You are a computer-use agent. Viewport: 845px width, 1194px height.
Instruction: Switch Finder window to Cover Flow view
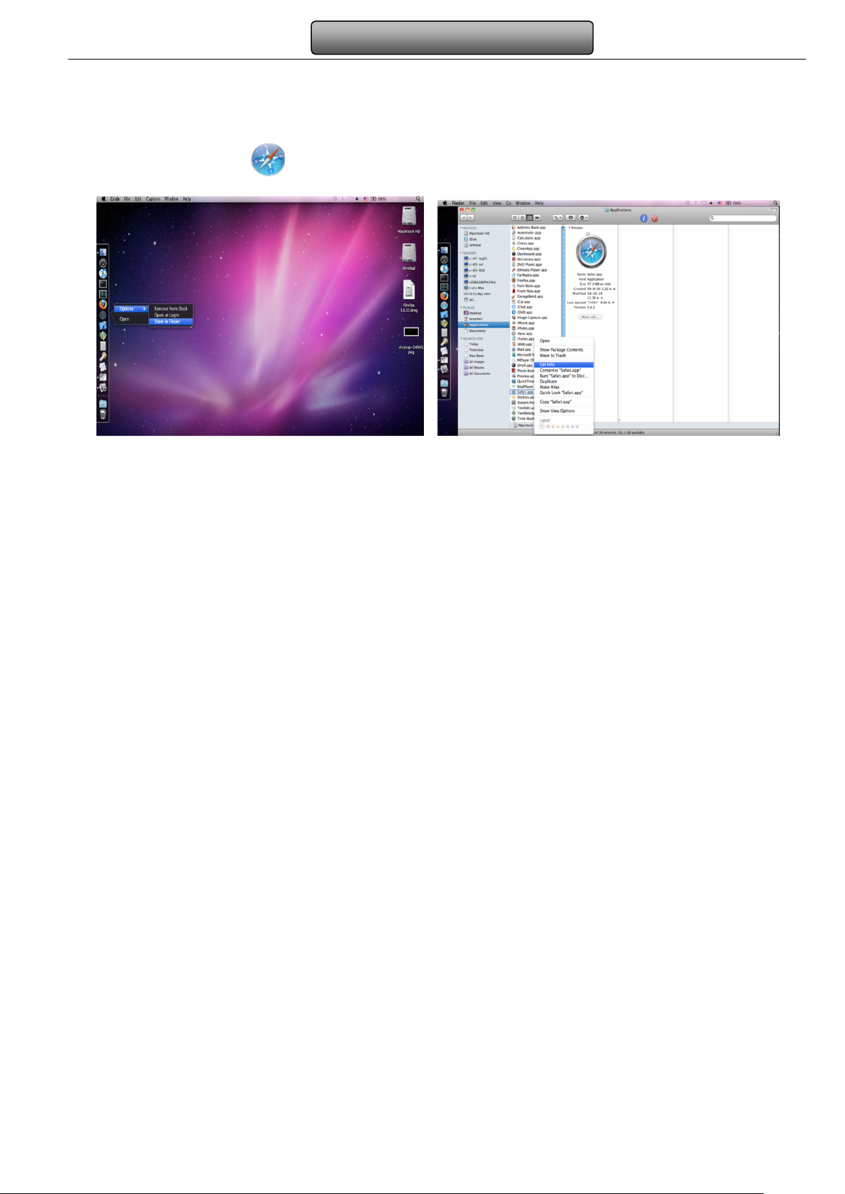click(537, 218)
